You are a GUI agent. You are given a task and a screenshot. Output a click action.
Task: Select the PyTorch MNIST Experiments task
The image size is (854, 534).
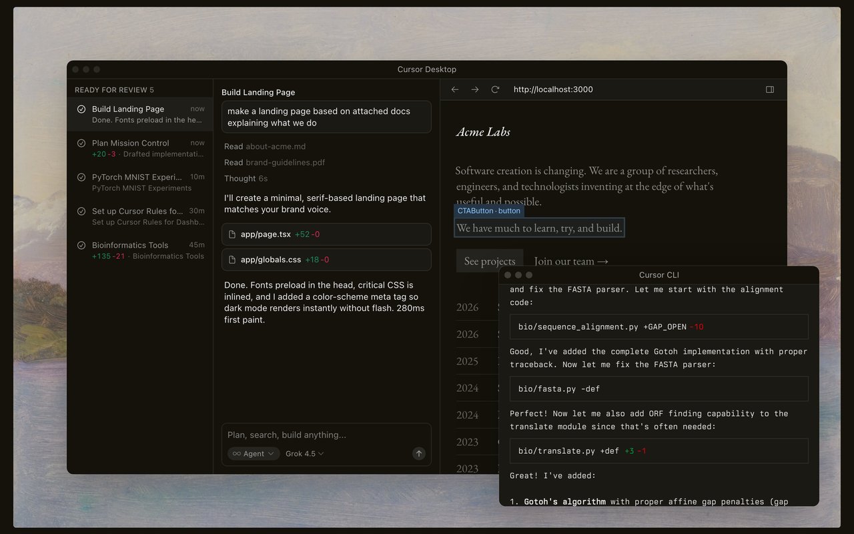(x=140, y=182)
